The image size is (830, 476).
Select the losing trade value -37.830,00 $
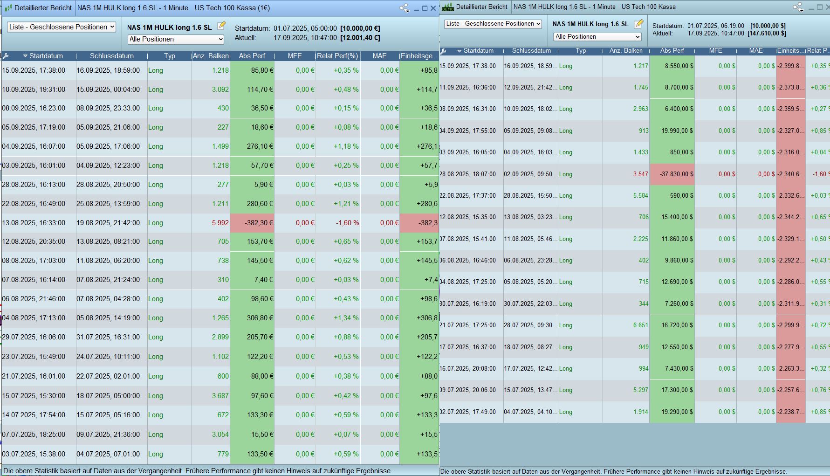point(672,174)
